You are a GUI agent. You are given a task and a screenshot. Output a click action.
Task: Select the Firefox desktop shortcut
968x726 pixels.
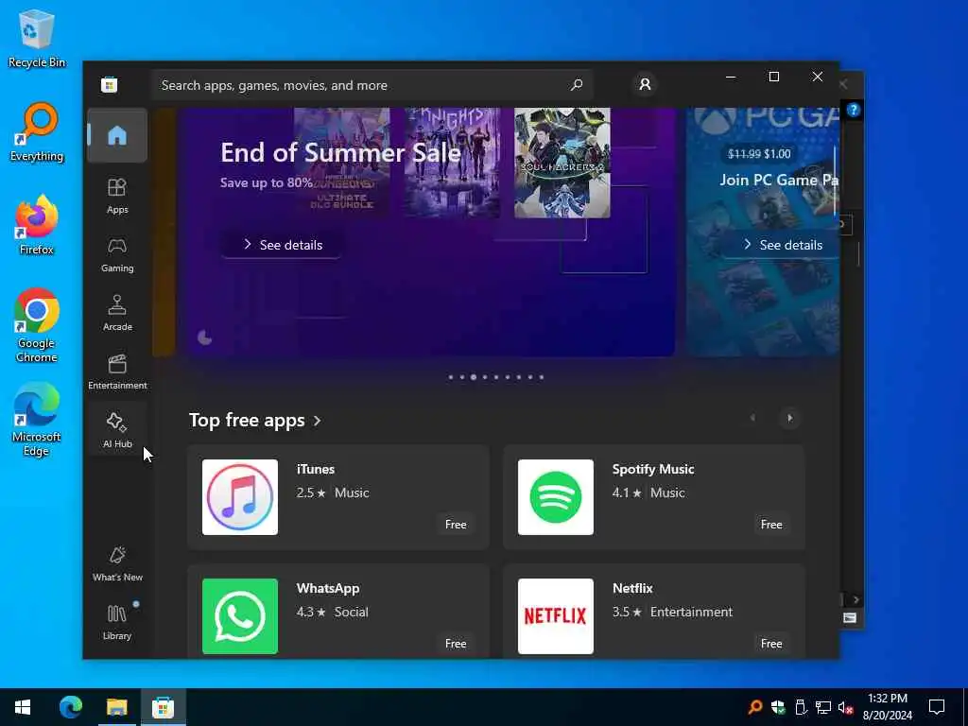coord(37,225)
